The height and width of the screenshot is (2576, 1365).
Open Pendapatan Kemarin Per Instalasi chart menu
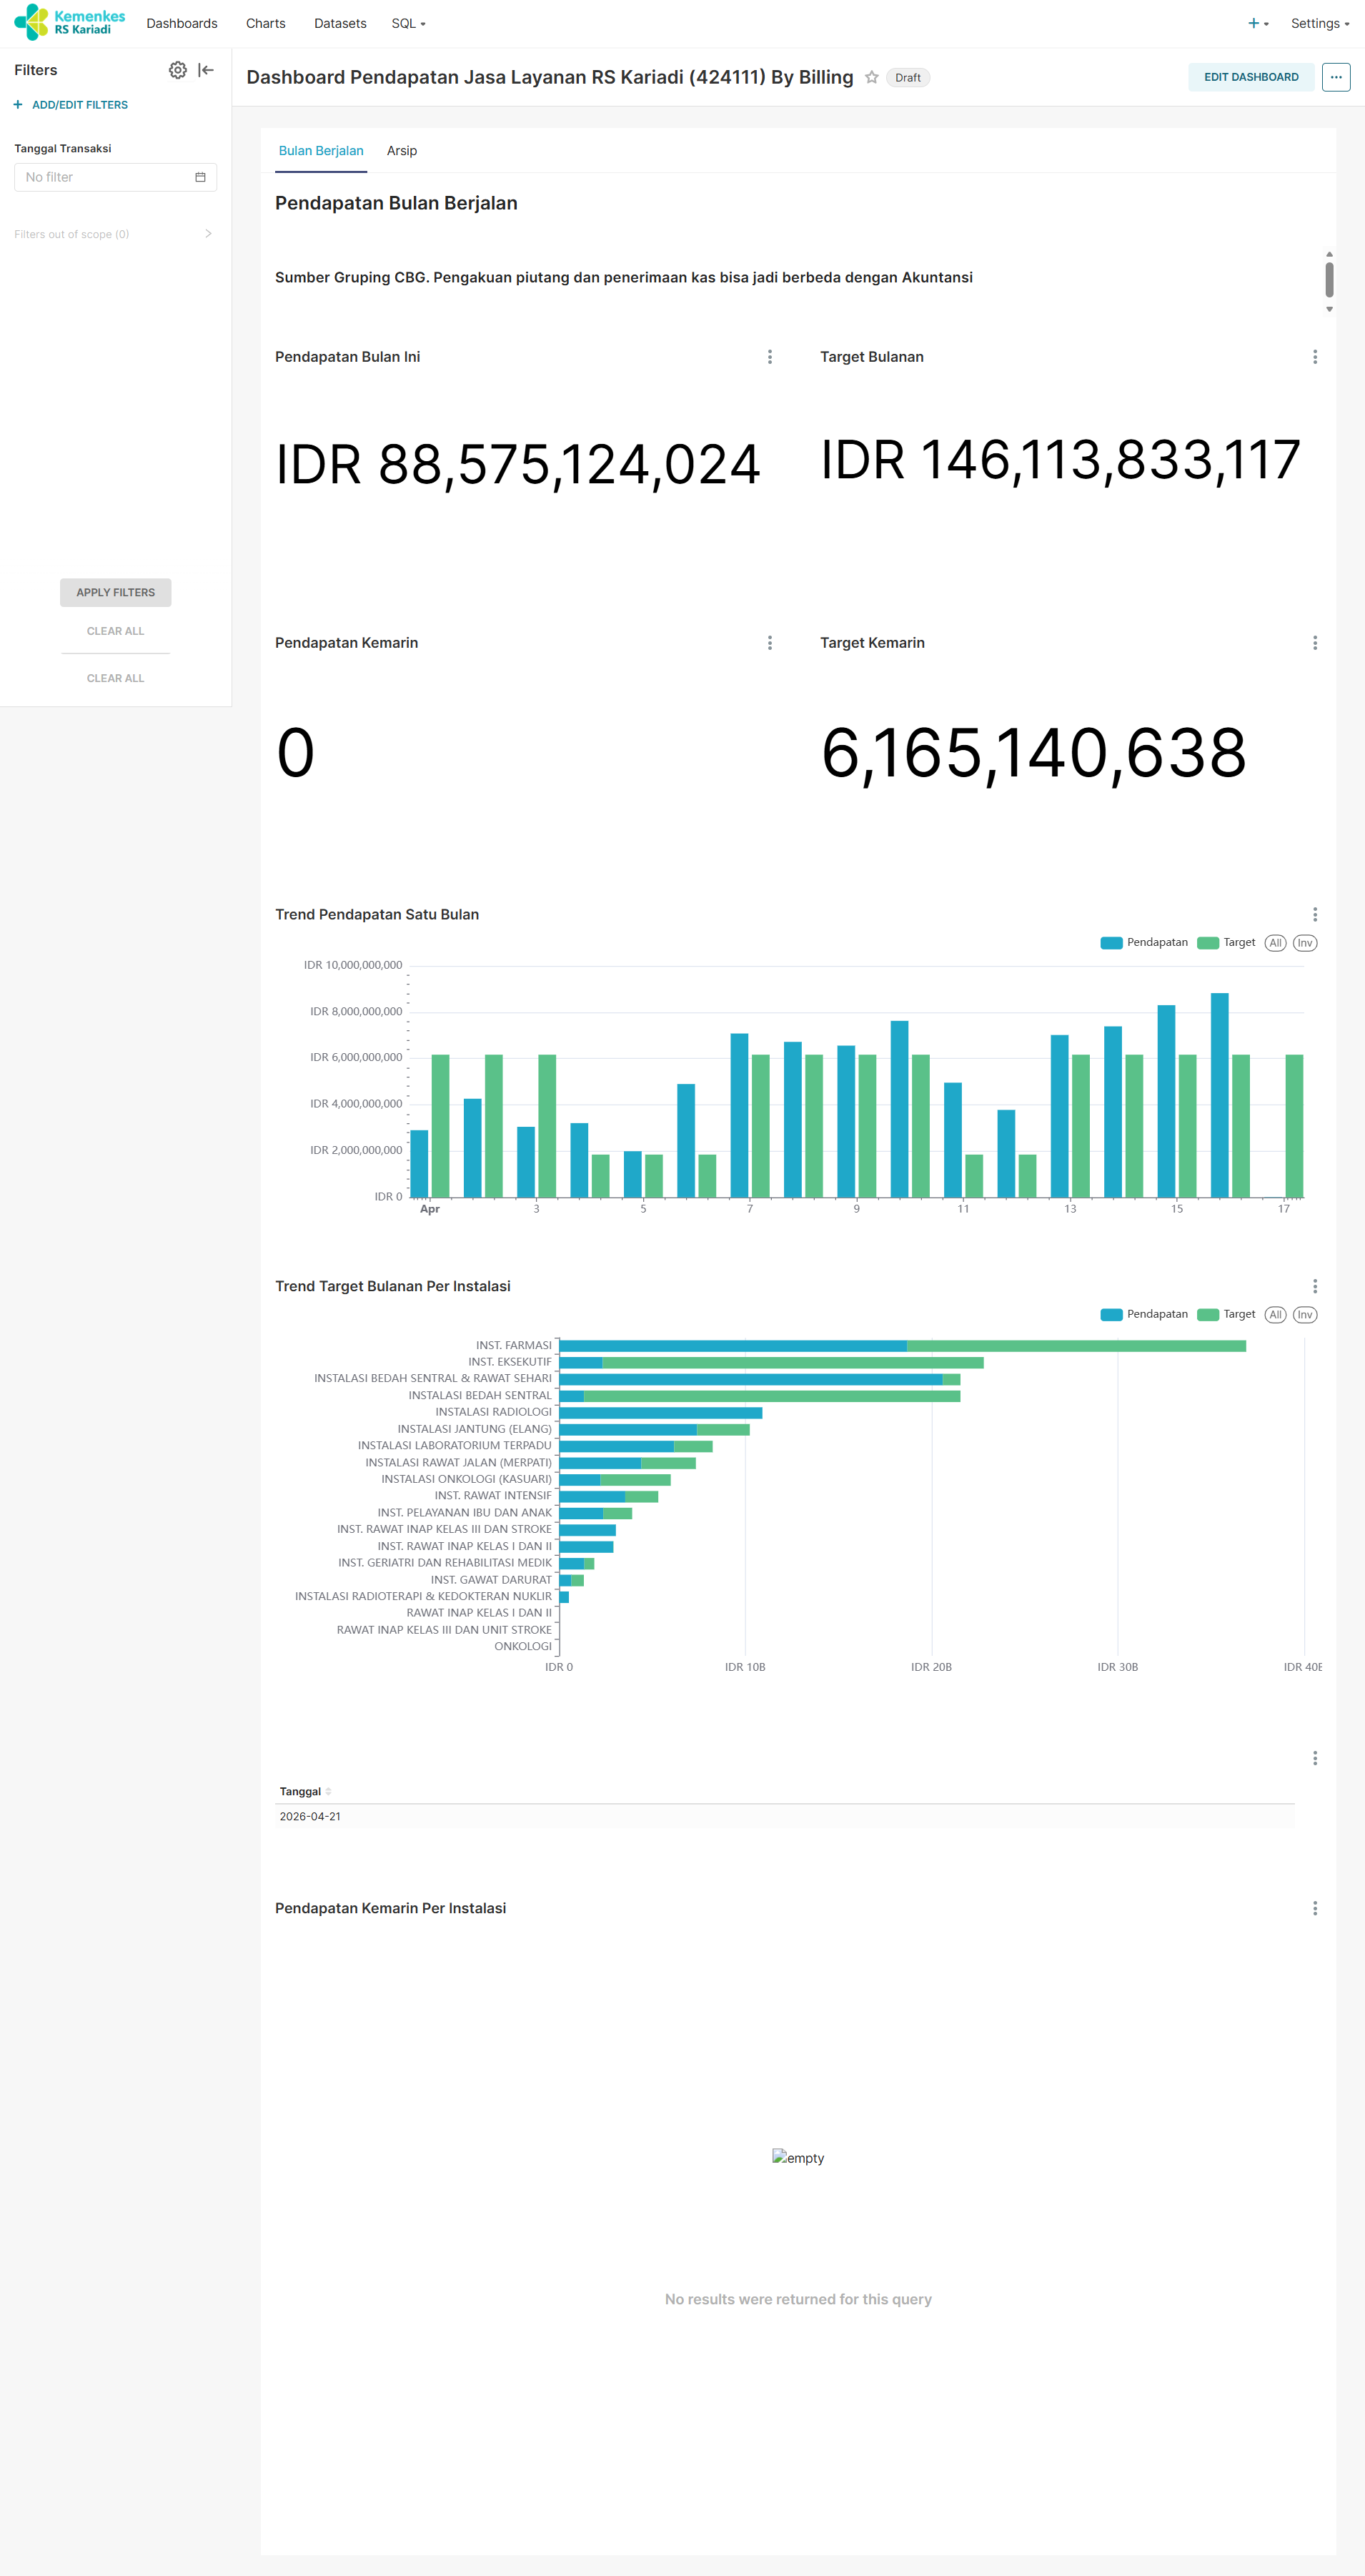1315,1909
